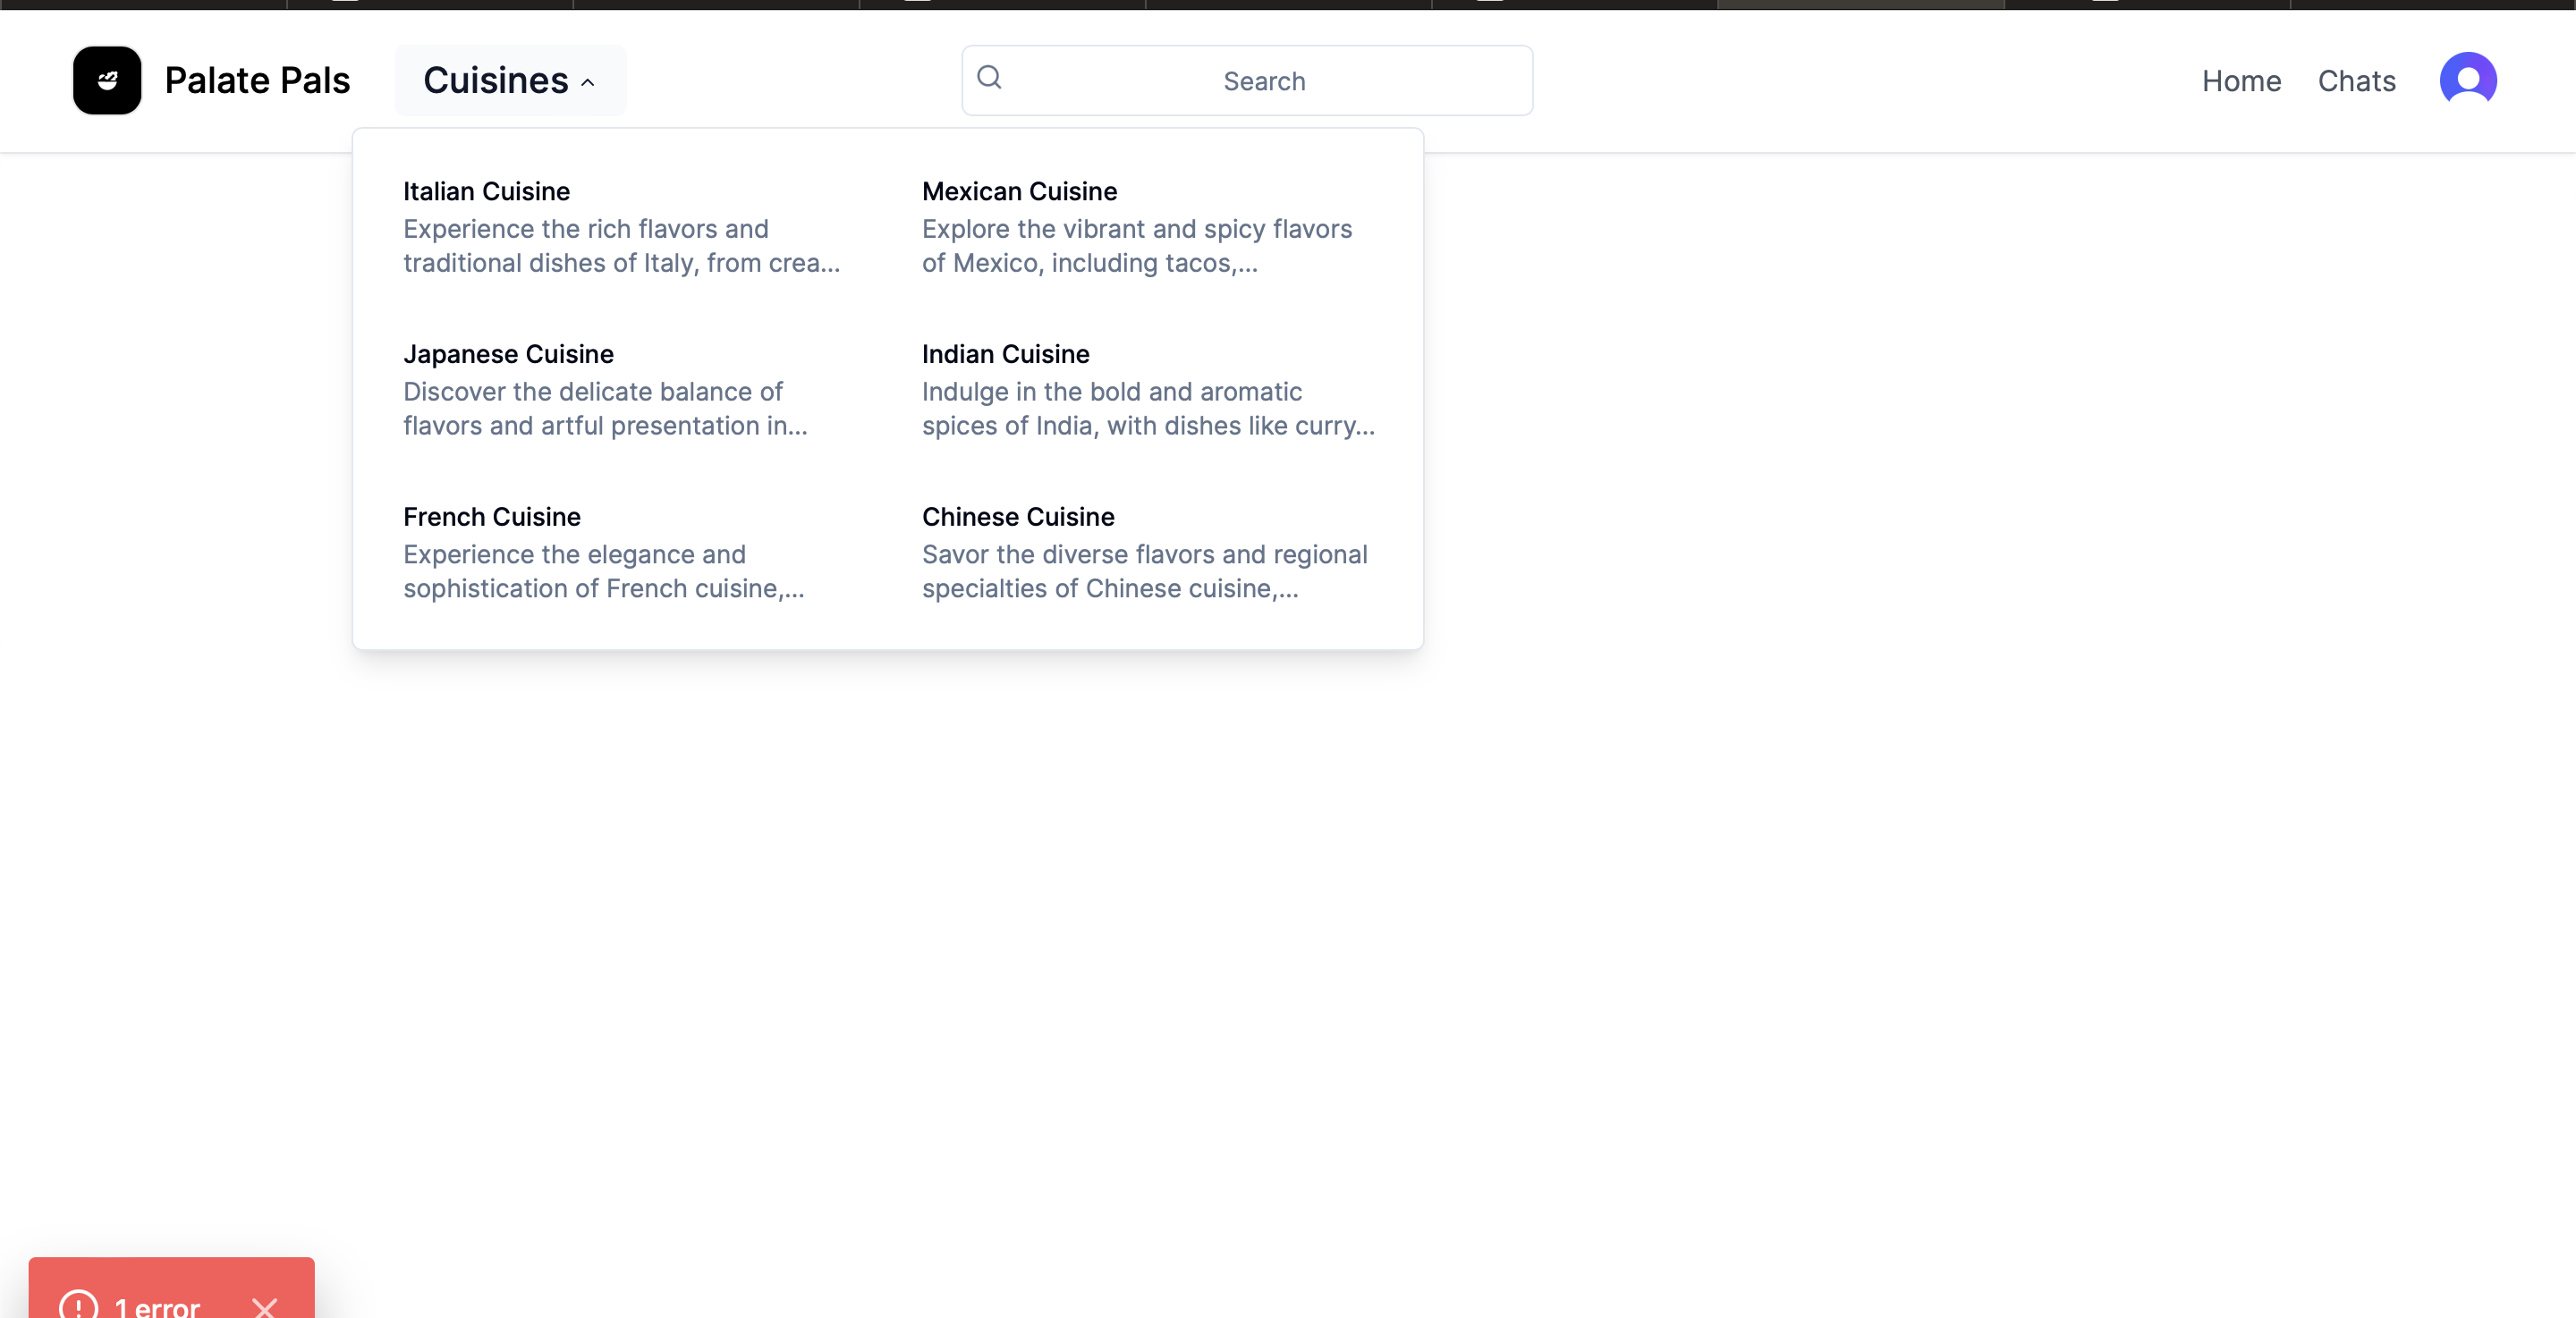Open the user profile avatar
This screenshot has height=1318, width=2576.
[x=2467, y=80]
